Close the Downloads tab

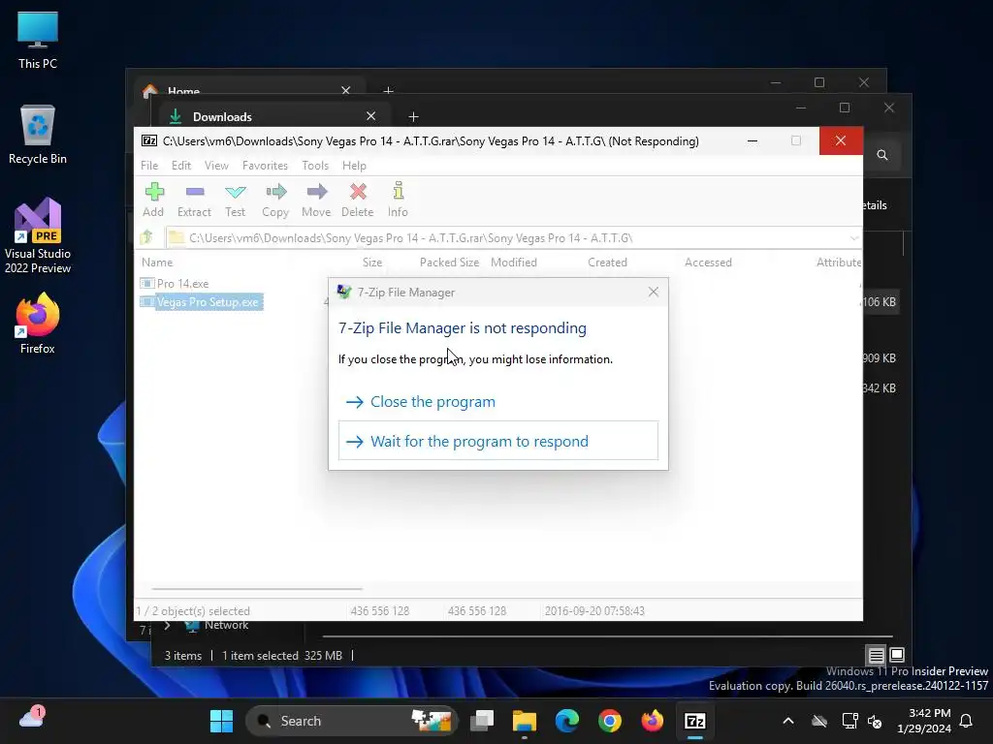click(371, 116)
